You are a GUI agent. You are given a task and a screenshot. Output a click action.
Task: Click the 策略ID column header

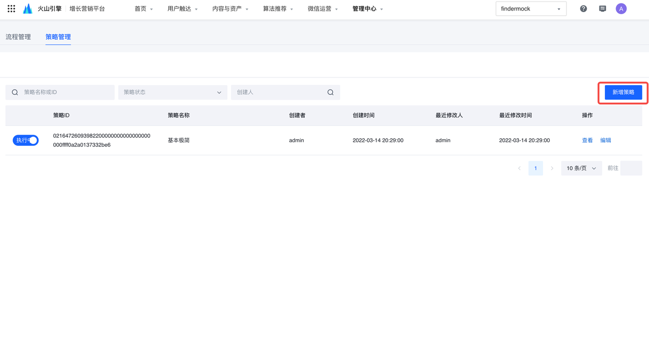click(x=61, y=115)
